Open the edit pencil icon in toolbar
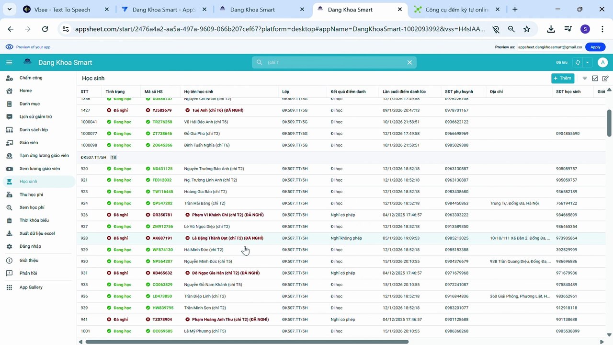The width and height of the screenshot is (613, 345). point(605,78)
